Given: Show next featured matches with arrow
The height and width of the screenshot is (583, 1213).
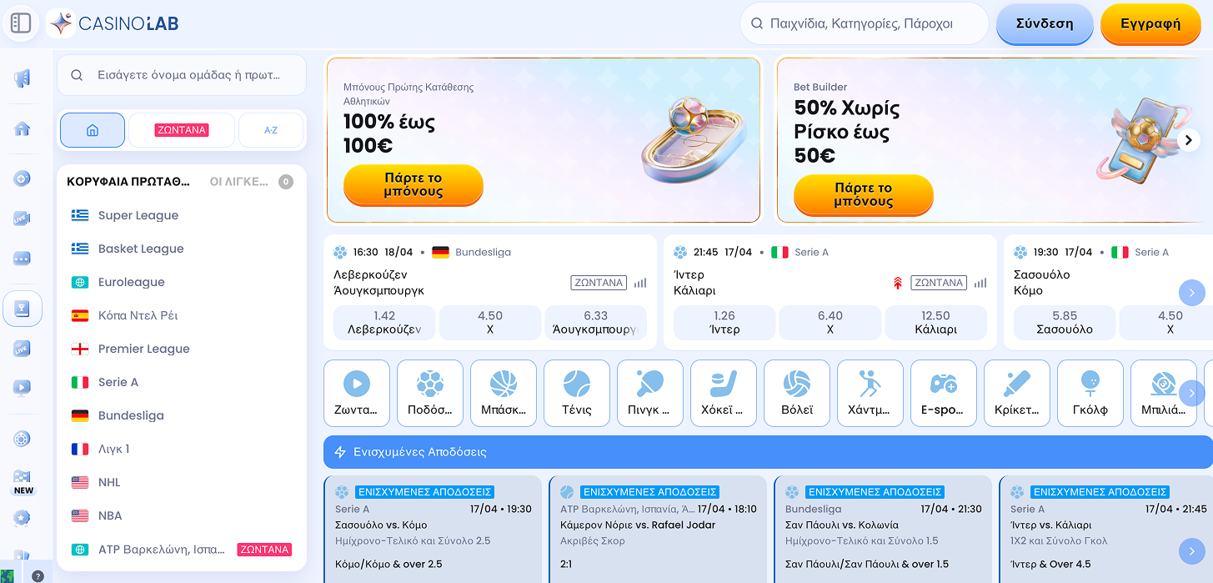Looking at the screenshot, I should coord(1191,292).
